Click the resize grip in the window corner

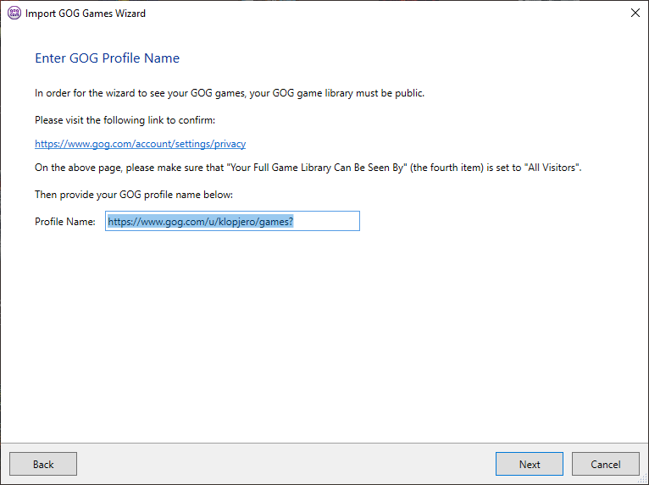[643, 479]
